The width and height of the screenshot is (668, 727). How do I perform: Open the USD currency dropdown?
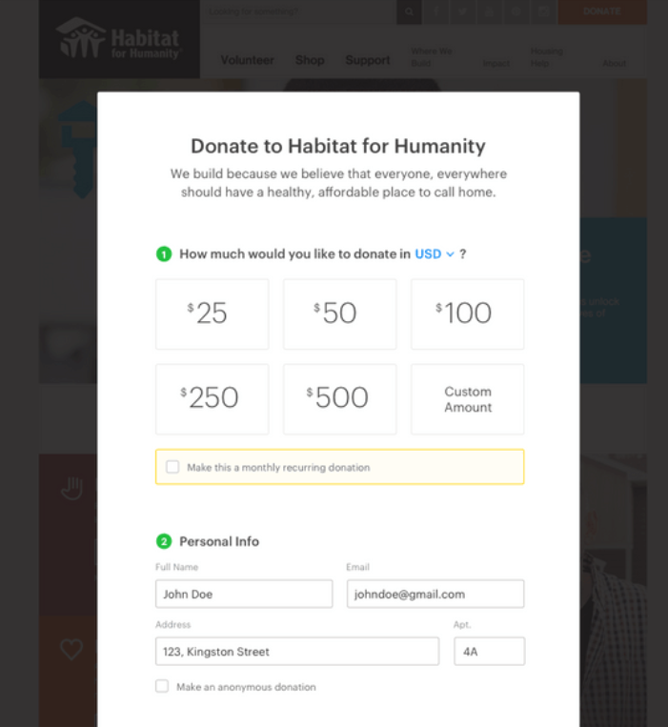[435, 254]
